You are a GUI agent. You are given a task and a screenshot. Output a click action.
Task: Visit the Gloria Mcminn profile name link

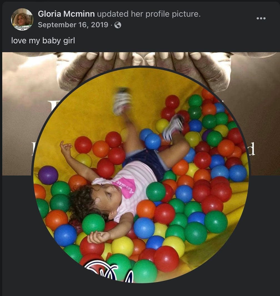pyautogui.click(x=66, y=14)
